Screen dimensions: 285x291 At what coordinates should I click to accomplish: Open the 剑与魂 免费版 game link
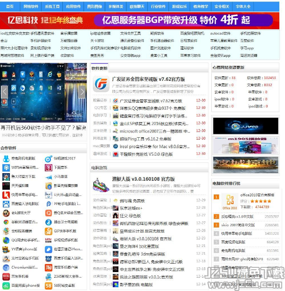click(132, 201)
